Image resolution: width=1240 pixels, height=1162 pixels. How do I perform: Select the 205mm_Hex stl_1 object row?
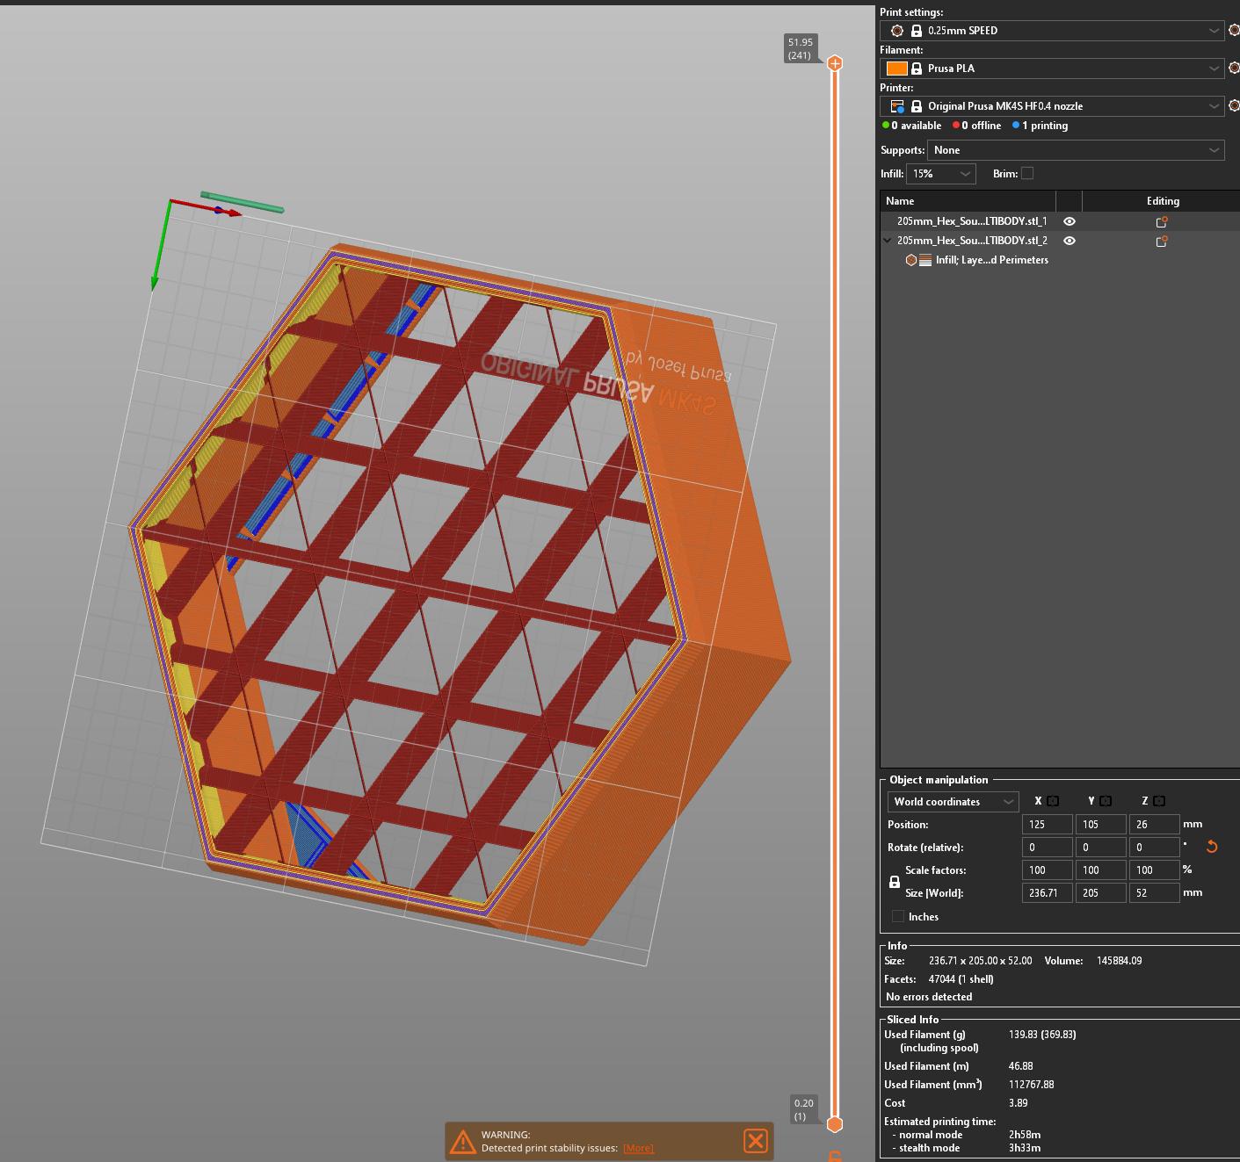point(1059,221)
